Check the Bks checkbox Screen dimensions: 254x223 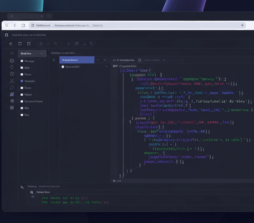22,115
